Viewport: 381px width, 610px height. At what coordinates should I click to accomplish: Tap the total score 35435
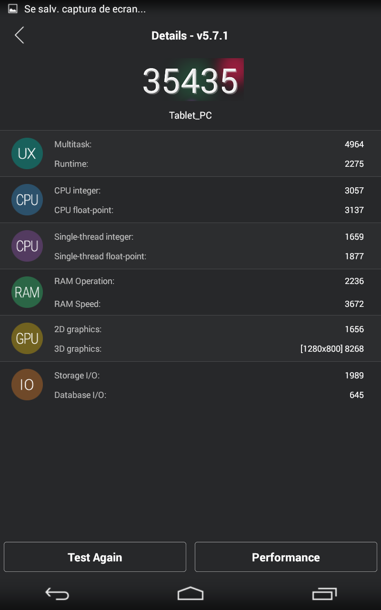pyautogui.click(x=190, y=80)
